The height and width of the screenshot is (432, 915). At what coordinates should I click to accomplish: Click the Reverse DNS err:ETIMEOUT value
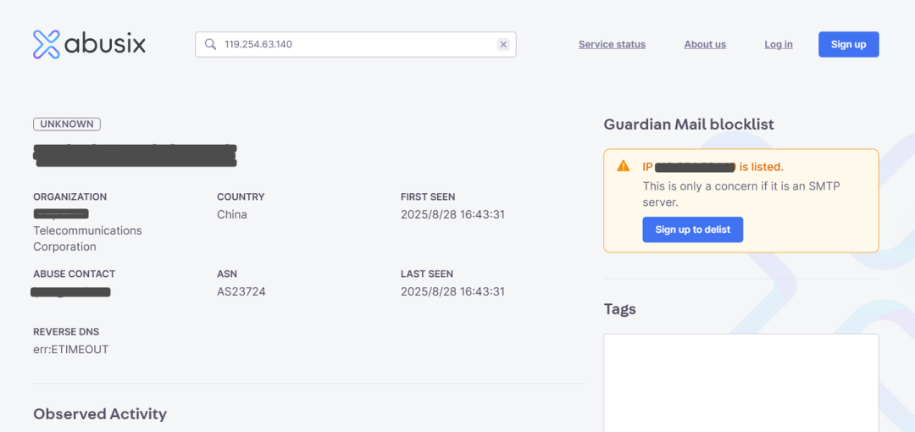coord(71,350)
